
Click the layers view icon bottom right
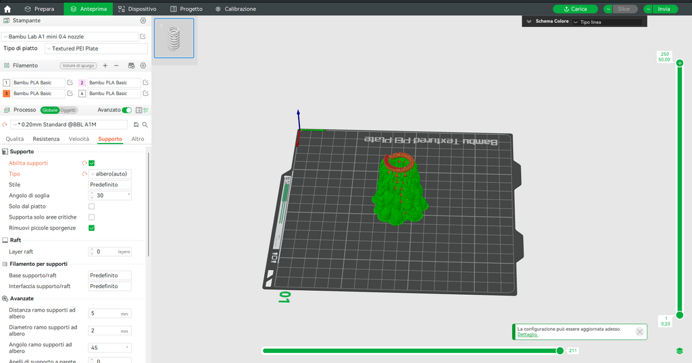[x=680, y=351]
